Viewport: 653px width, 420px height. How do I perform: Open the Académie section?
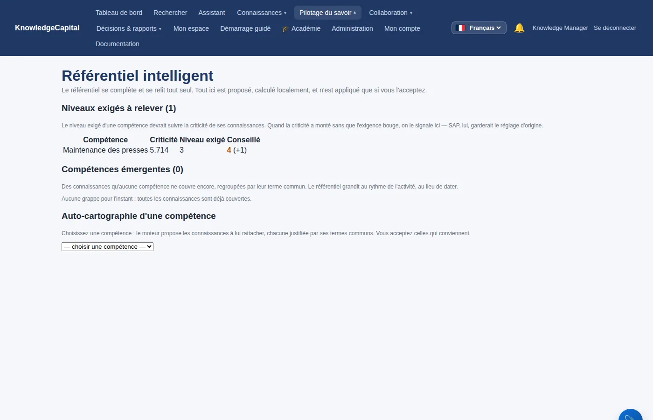(x=301, y=28)
